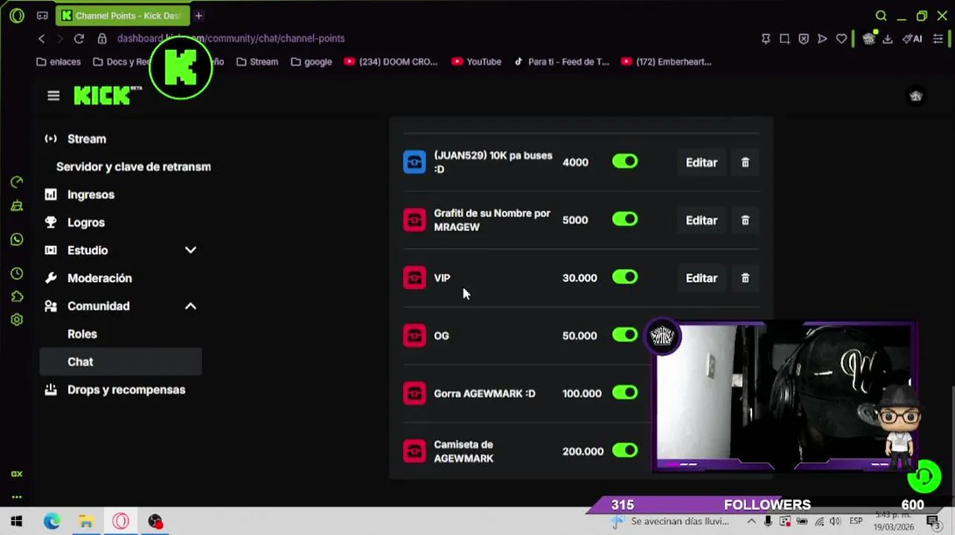The width and height of the screenshot is (955, 535).
Task: Reload the page with browser refresh icon
Action: click(x=79, y=39)
